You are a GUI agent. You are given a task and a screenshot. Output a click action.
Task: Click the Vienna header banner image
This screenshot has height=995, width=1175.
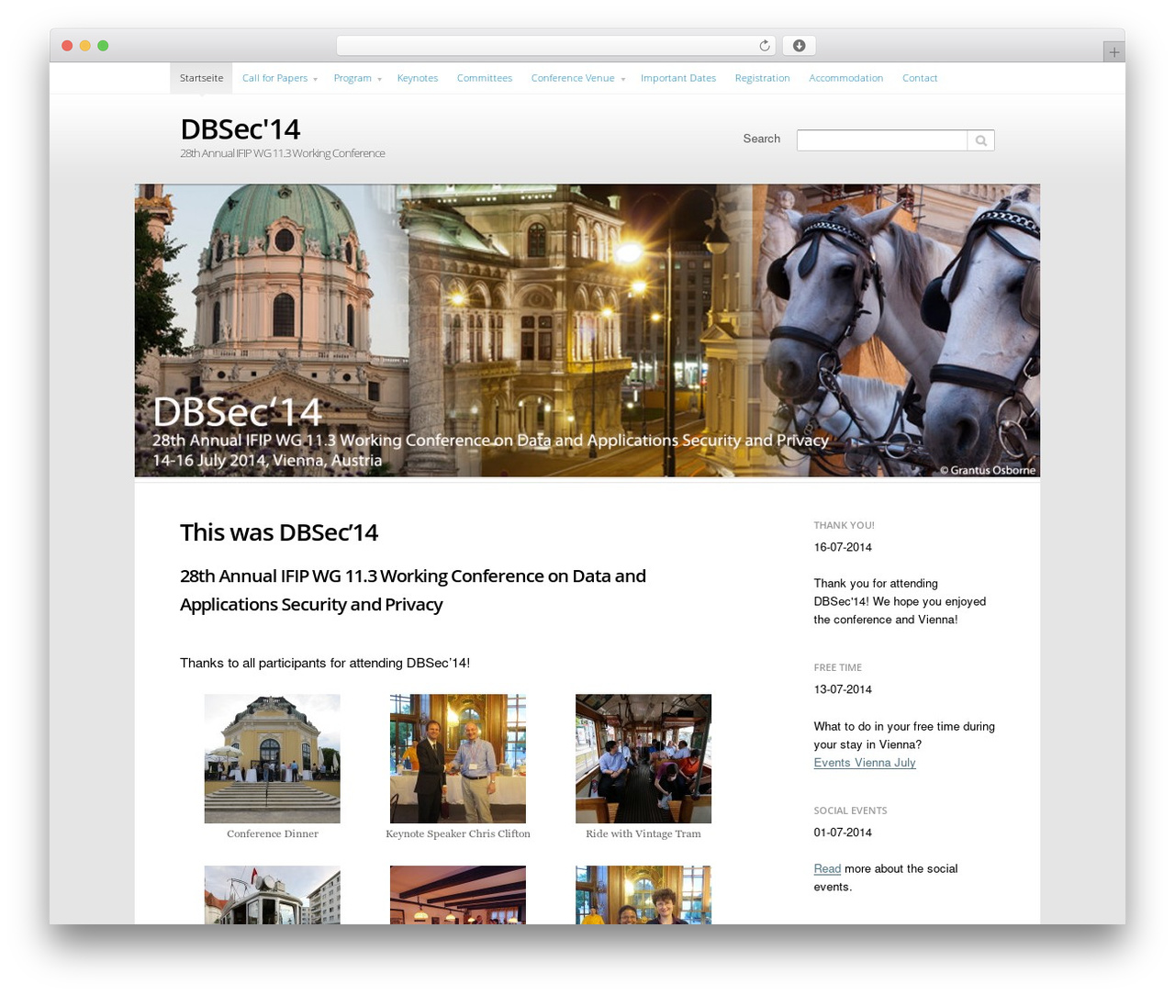point(587,330)
